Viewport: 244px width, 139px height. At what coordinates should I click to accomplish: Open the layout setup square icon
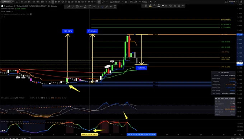[x=226, y=2]
